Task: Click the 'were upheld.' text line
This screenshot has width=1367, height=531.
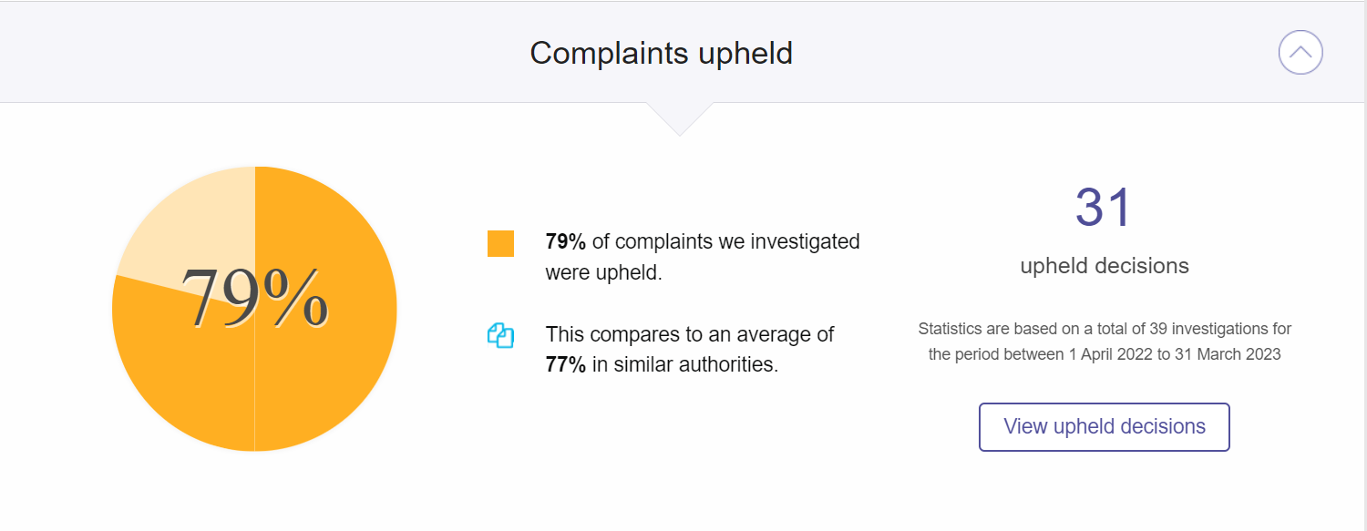Action: pos(603,272)
